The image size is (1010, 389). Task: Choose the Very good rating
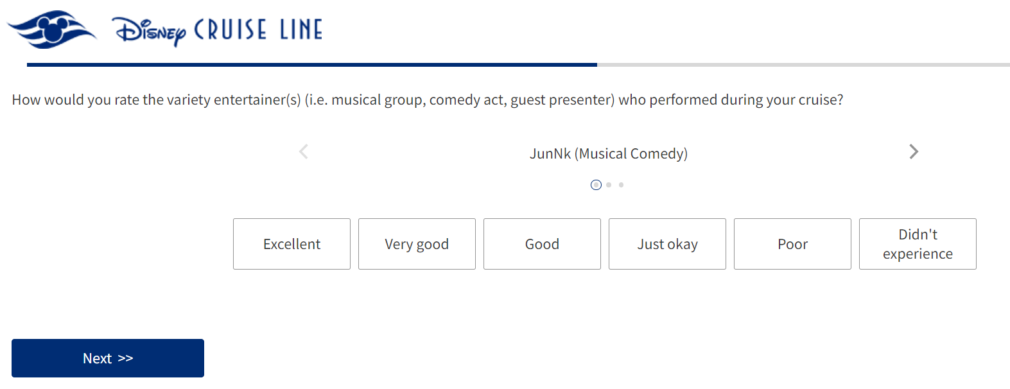(417, 244)
